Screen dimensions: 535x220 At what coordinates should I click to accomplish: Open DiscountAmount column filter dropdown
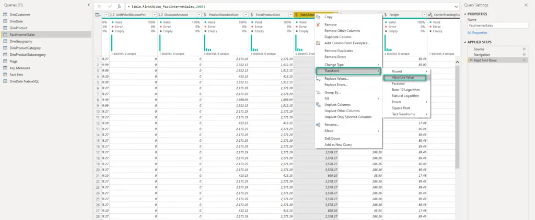coord(198,15)
